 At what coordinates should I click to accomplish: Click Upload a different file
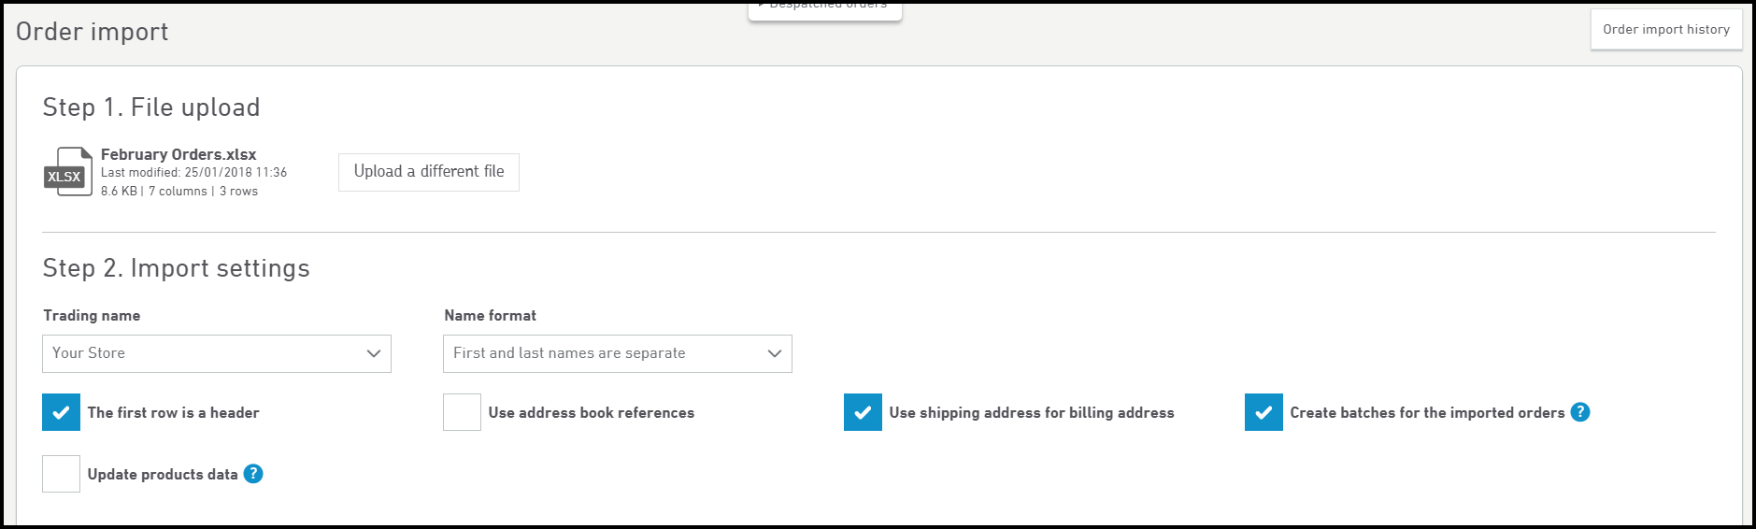click(429, 172)
